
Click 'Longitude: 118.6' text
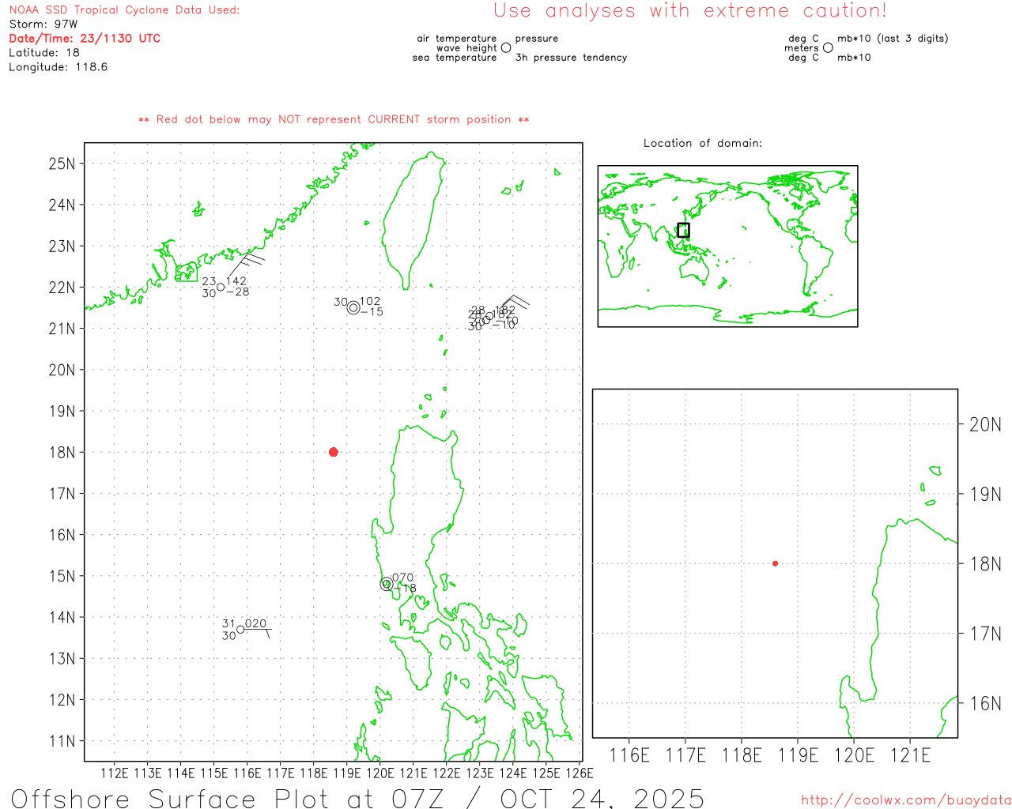pyautogui.click(x=58, y=67)
